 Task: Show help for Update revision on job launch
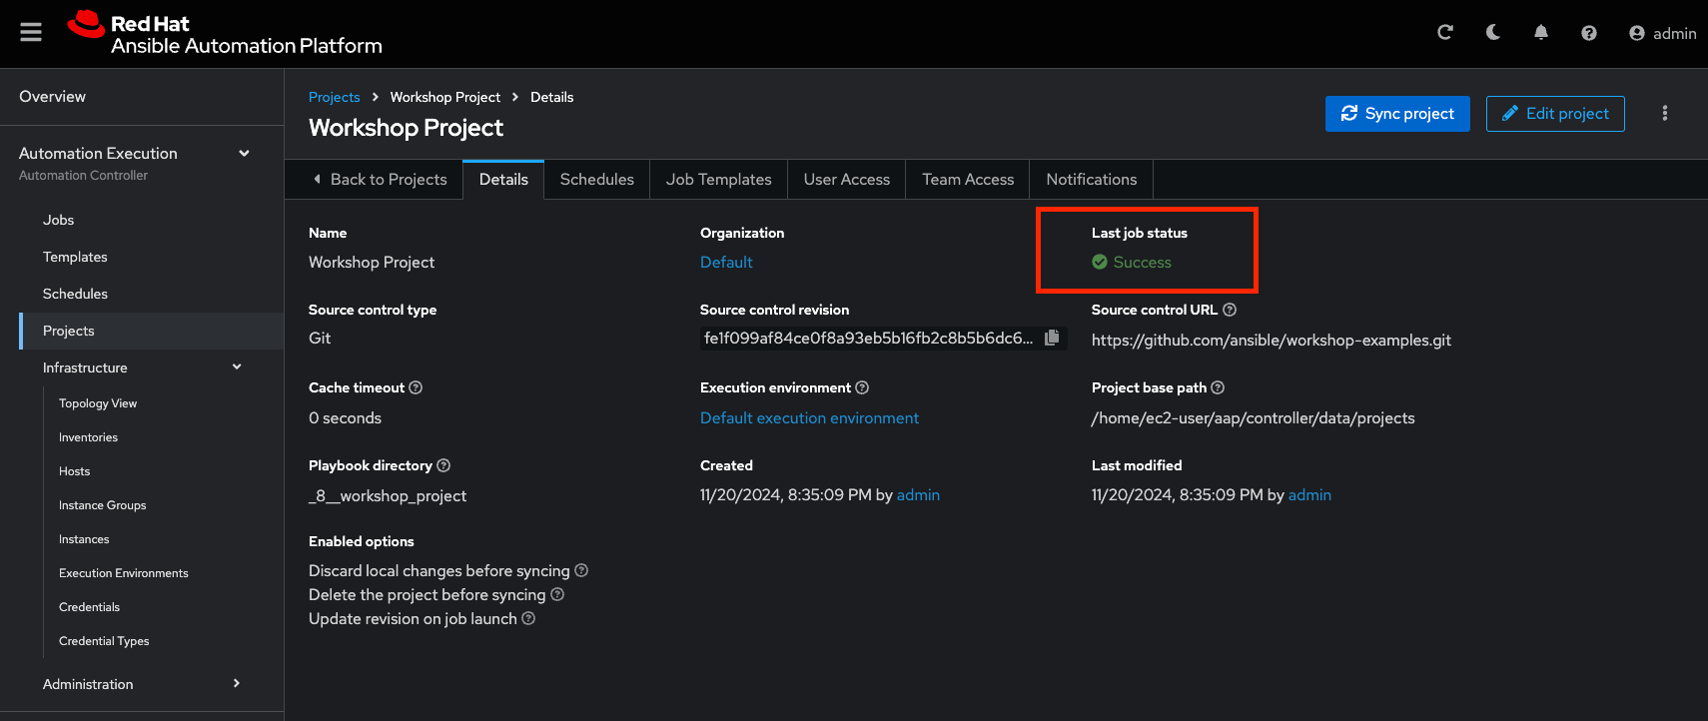pos(528,619)
